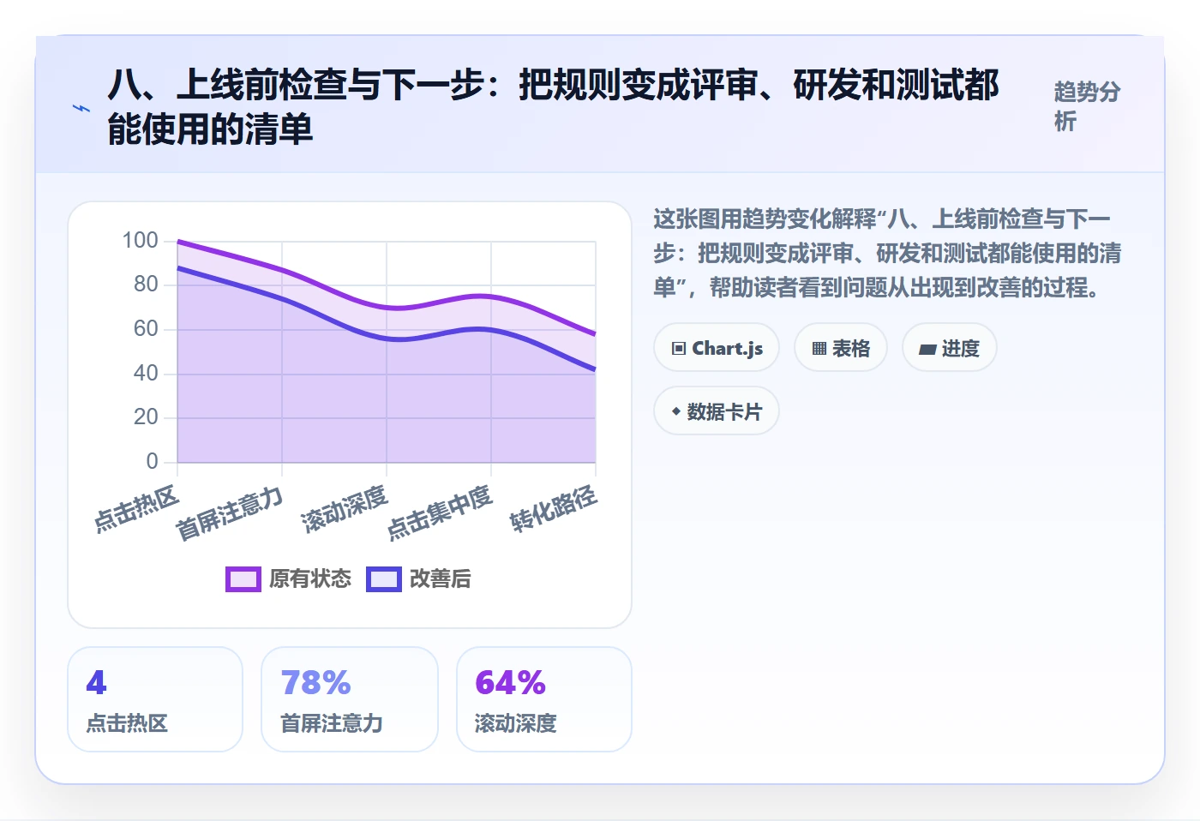
Task: Click the 趋势分析 label in the header
Action: [1087, 107]
